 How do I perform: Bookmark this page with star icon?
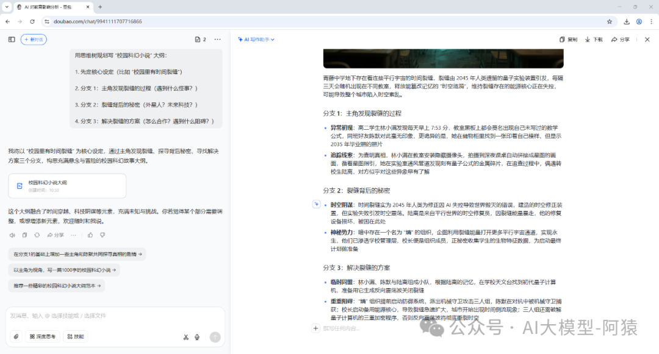[x=610, y=21]
